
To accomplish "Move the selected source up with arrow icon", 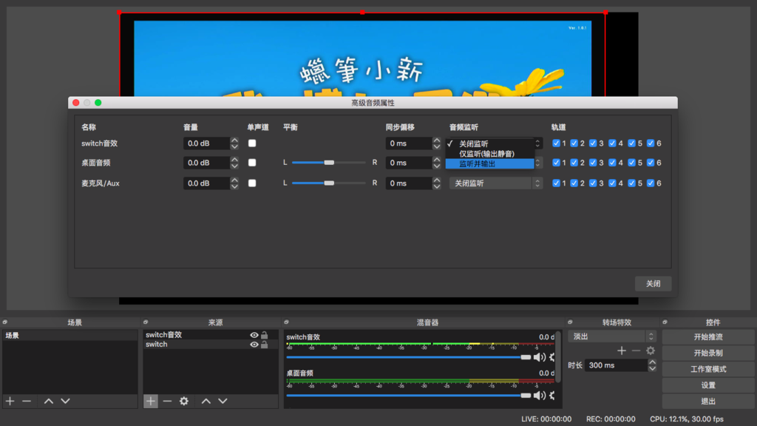I will 205,402.
